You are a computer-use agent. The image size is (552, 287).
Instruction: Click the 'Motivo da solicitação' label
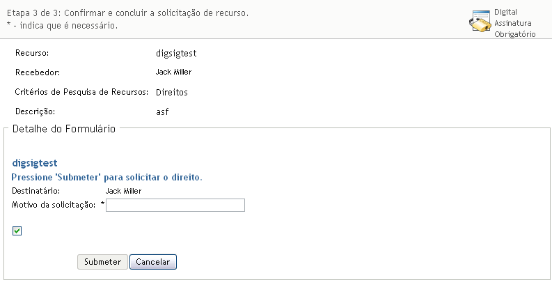[x=54, y=204]
